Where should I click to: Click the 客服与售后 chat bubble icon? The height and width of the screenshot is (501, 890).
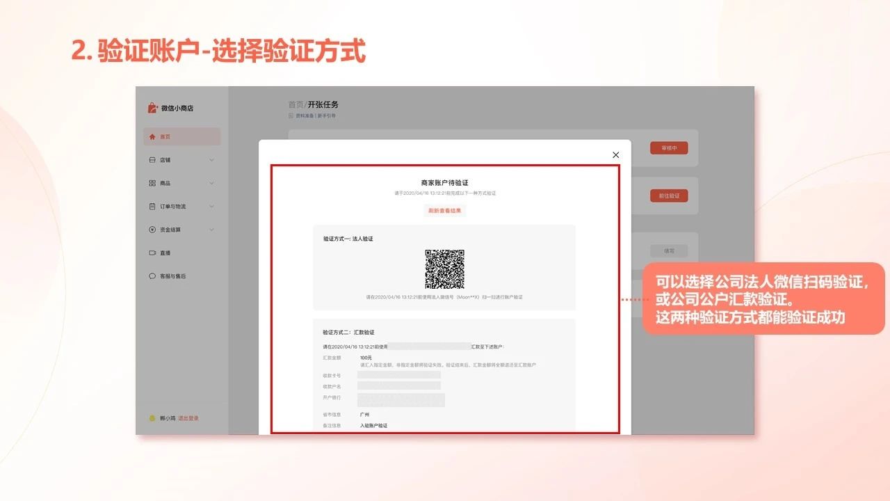click(x=152, y=276)
